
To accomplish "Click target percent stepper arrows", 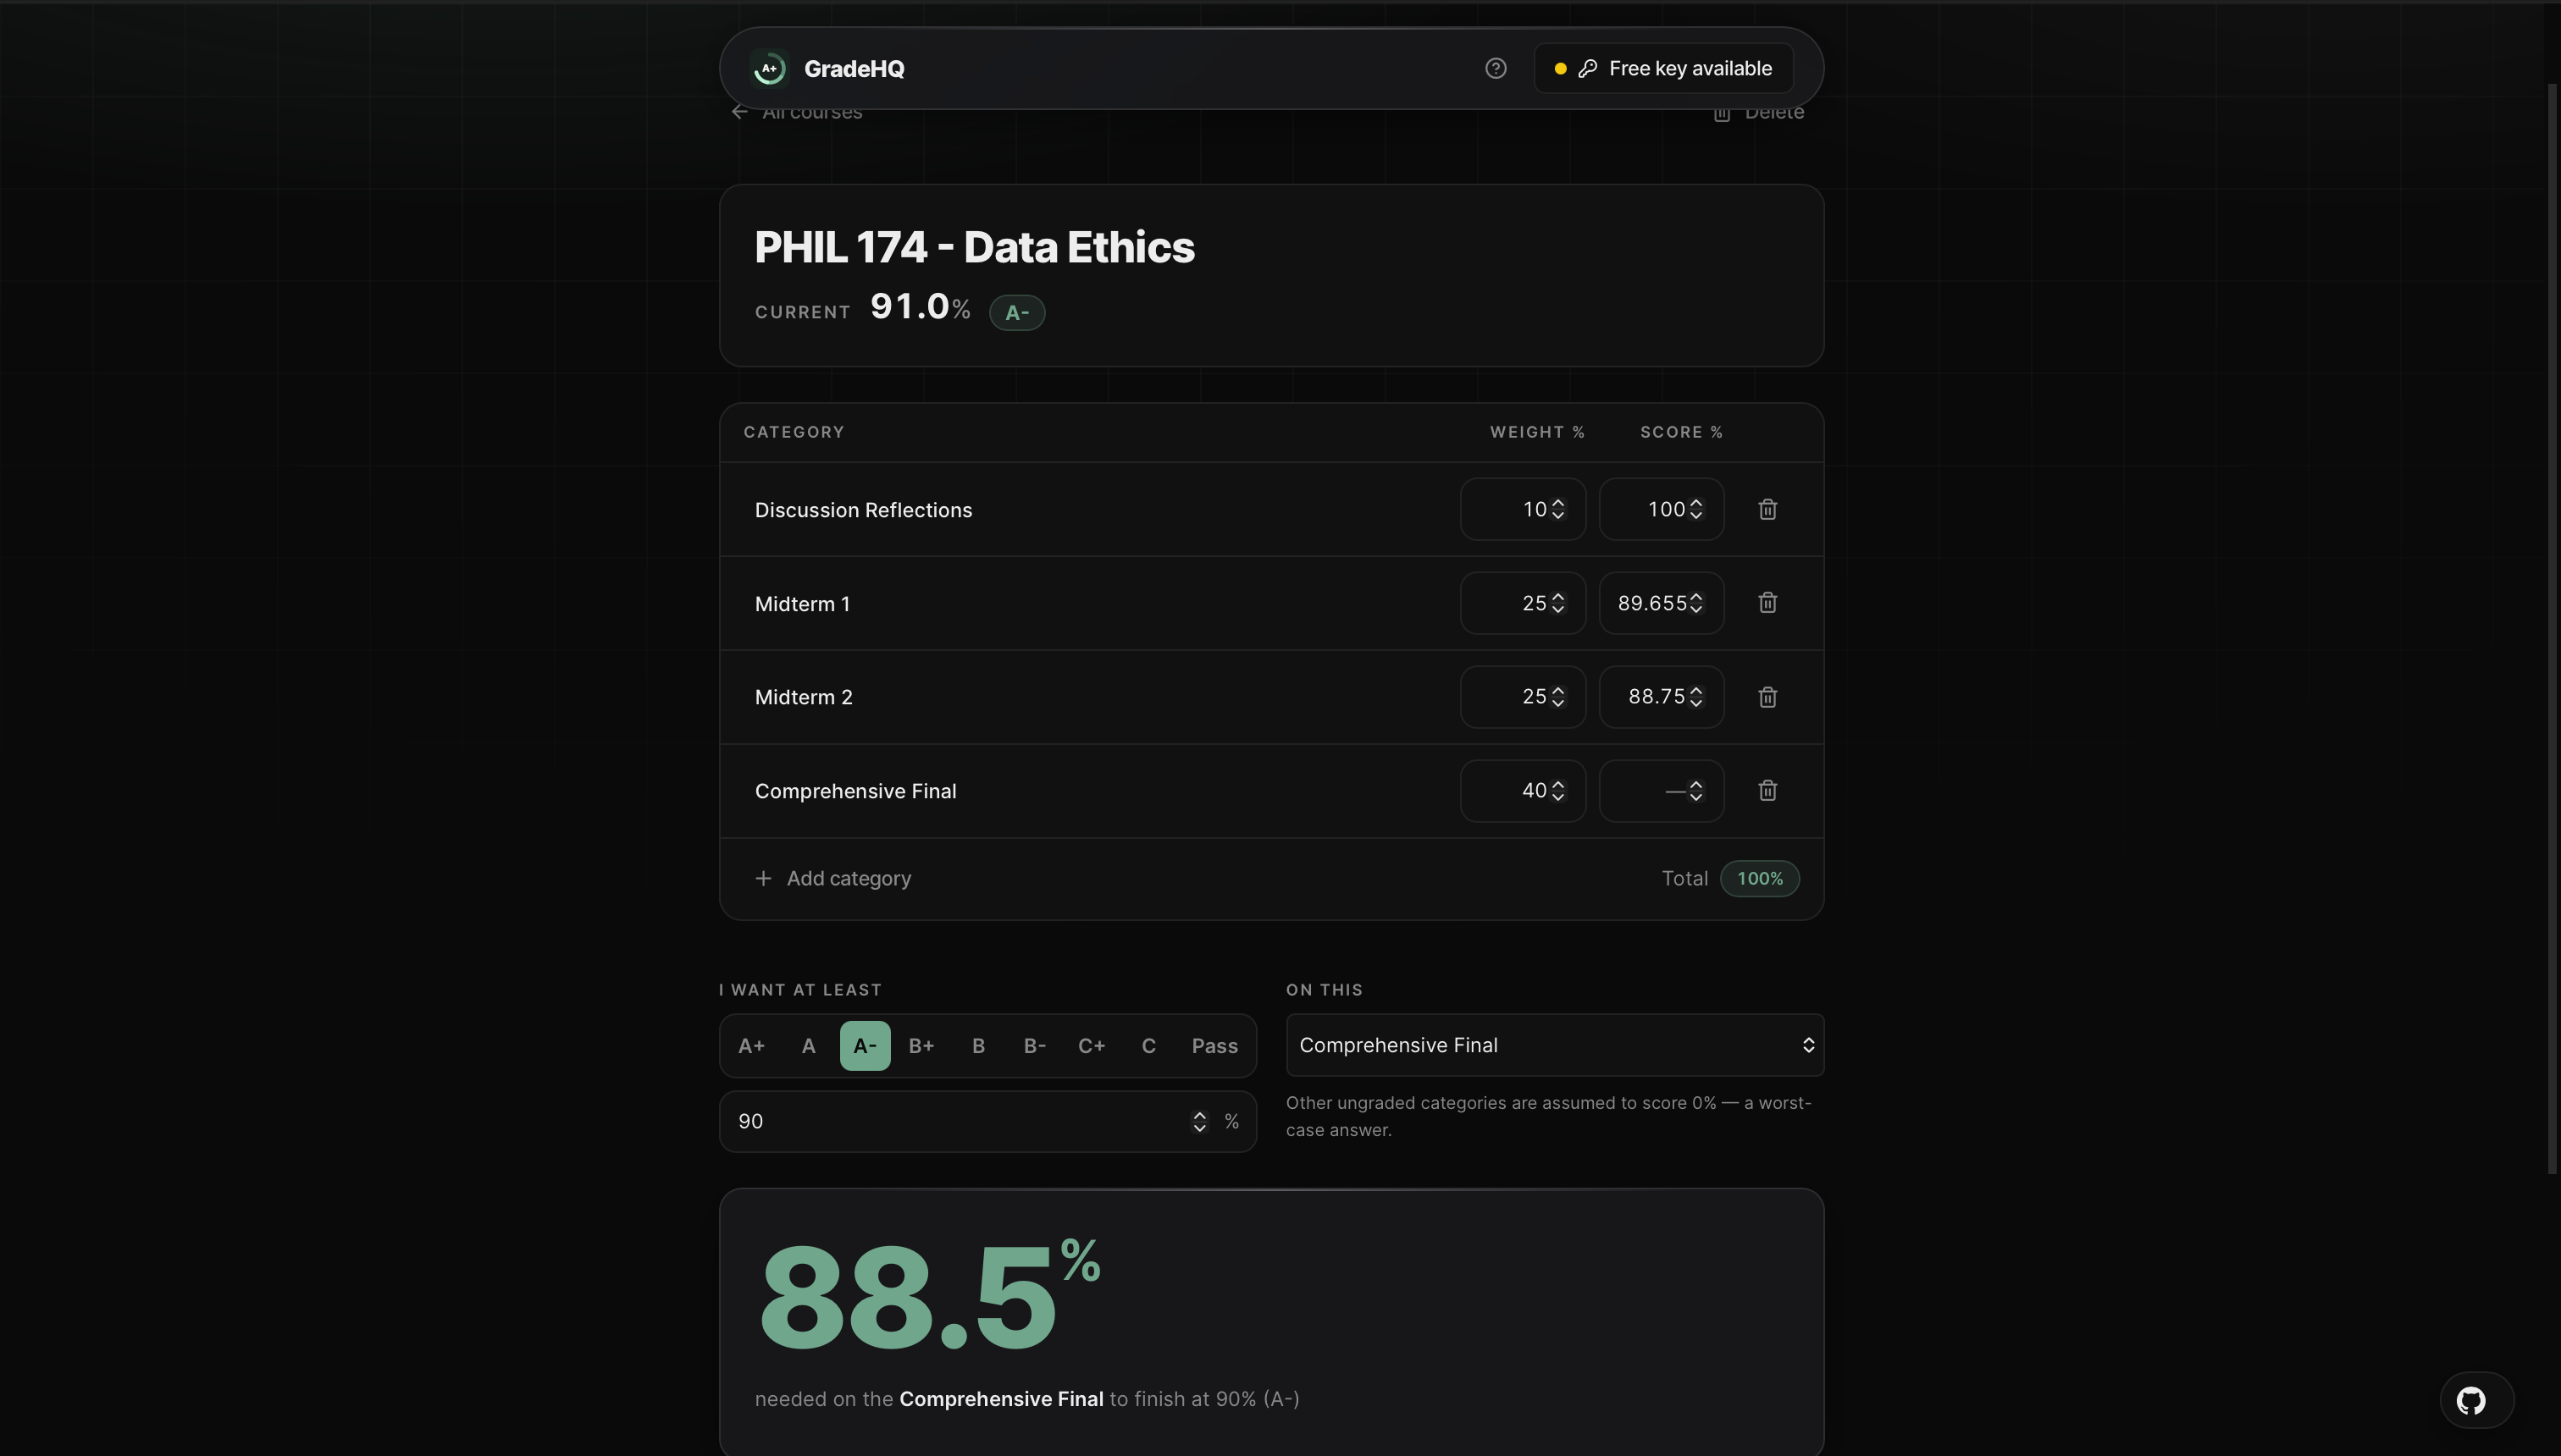I will [1199, 1122].
